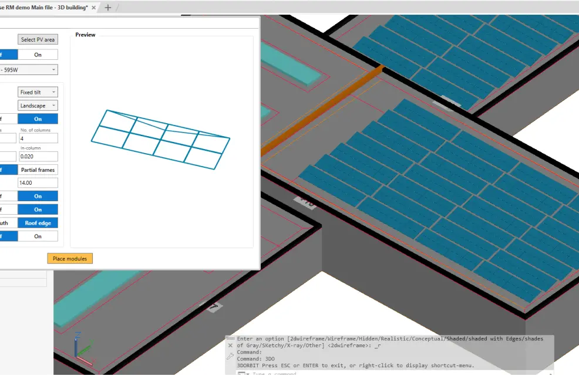Viewport: 579px width, 386px height.
Task: Click the Select PV area button
Action: [x=38, y=39]
